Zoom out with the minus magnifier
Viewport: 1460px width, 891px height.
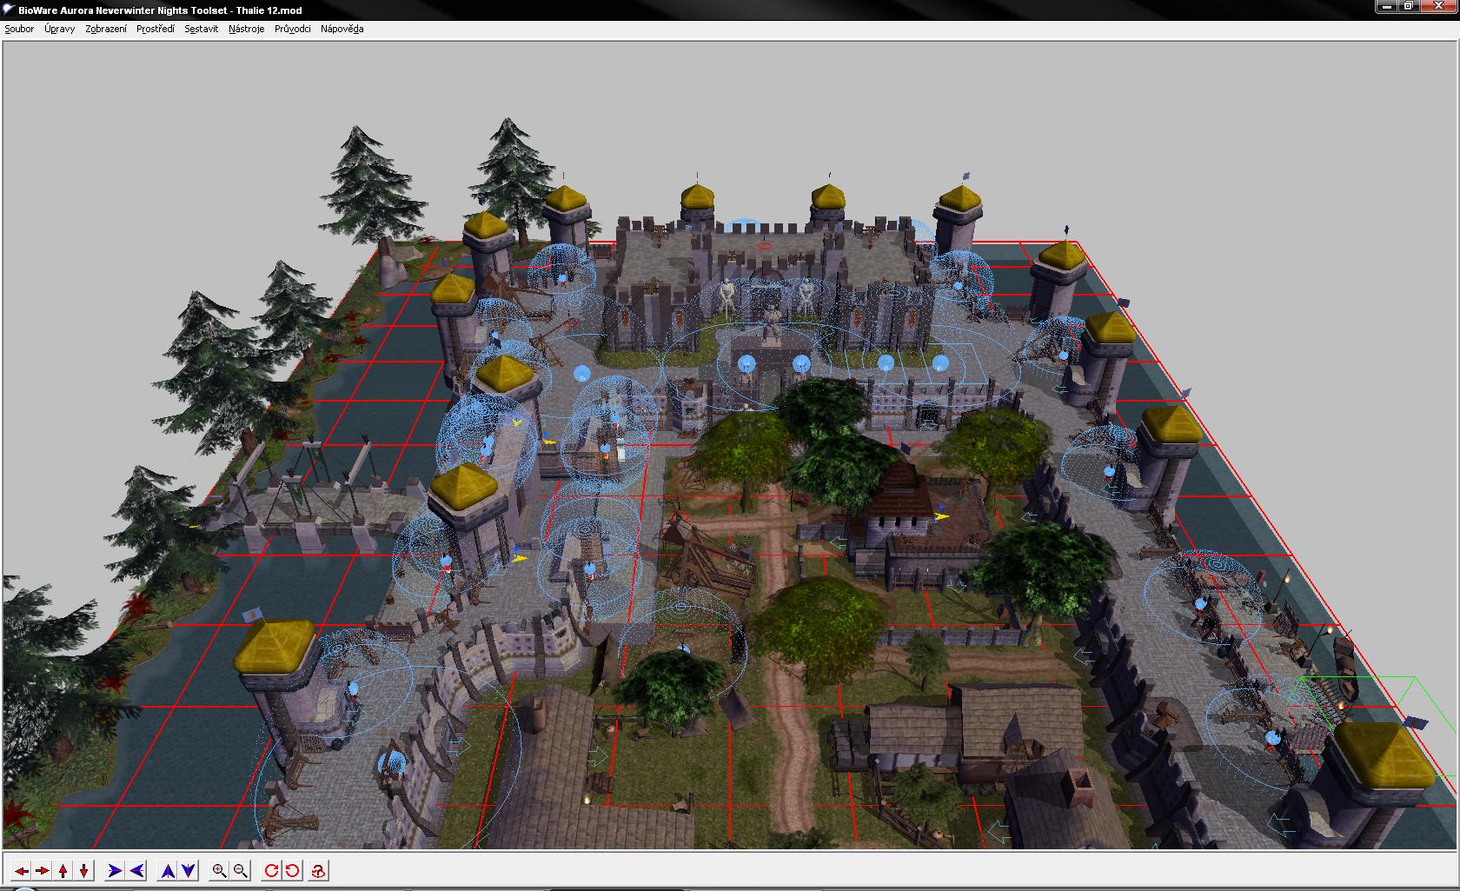[x=241, y=871]
